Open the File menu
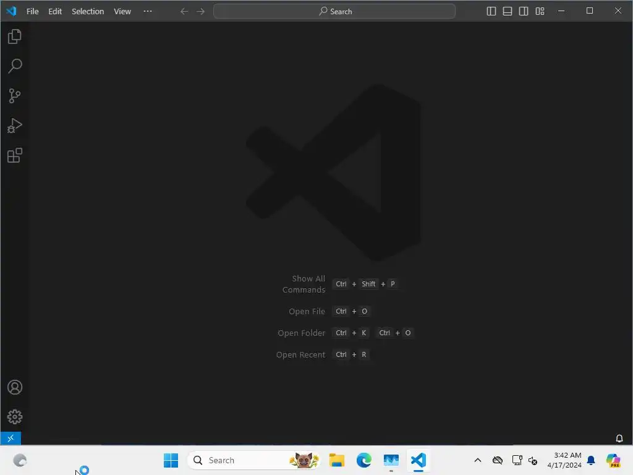This screenshot has width=633, height=475. [32, 11]
